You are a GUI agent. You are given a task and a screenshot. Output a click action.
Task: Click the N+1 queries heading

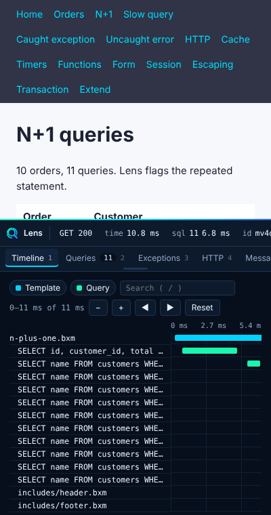(x=75, y=135)
